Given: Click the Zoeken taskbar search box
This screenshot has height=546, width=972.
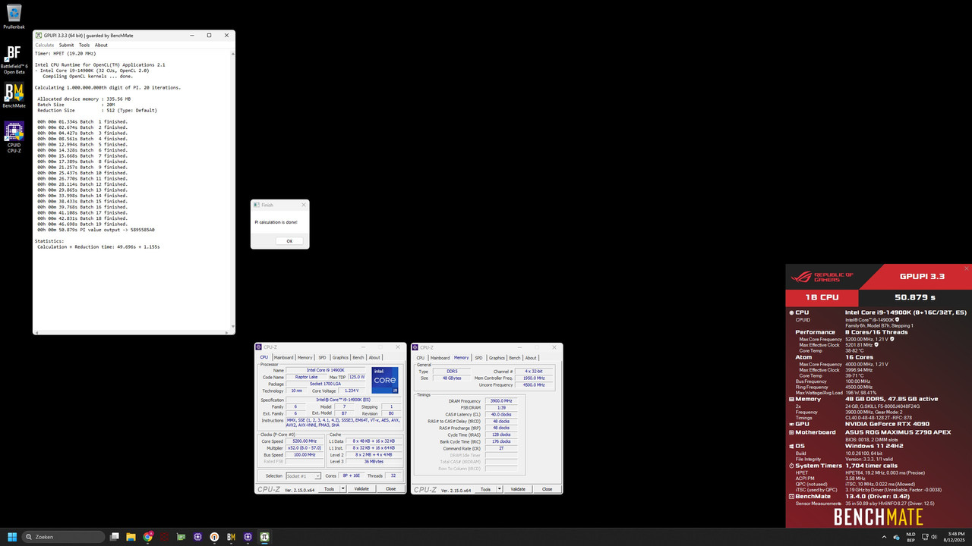Looking at the screenshot, I should 63,537.
